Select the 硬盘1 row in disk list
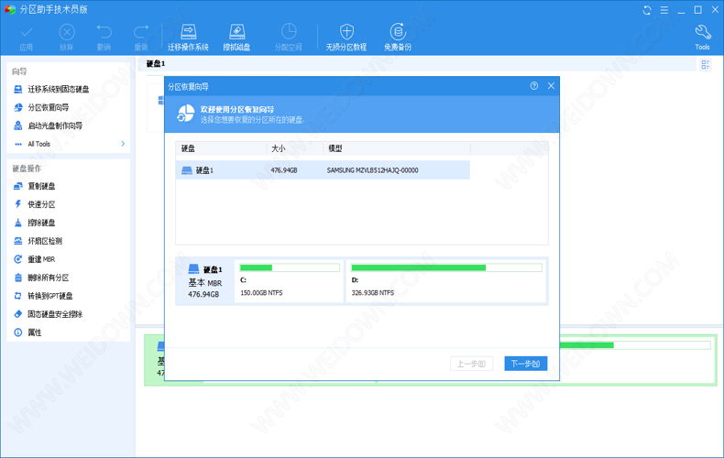 [323, 170]
